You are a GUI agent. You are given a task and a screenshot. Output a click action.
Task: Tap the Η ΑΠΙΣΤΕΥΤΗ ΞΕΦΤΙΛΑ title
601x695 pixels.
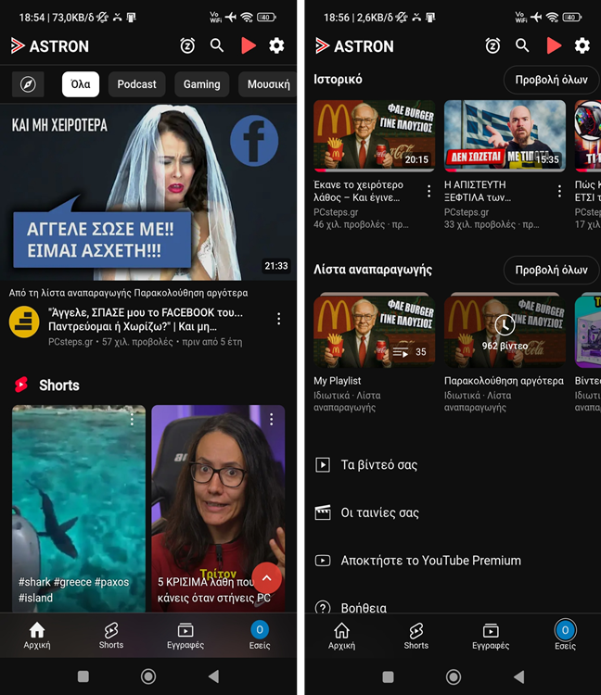click(478, 191)
